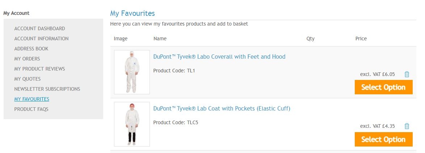The width and height of the screenshot is (425, 153).
Task: Open the Lab Coat product thumbnail
Action: (132, 124)
